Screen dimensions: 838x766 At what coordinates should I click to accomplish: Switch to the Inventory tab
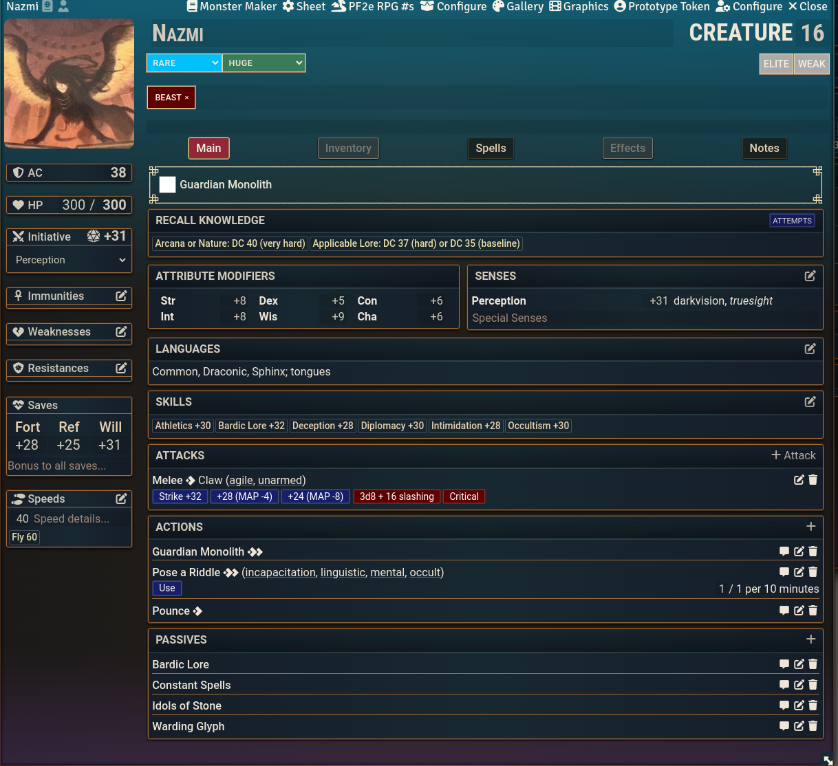point(348,148)
